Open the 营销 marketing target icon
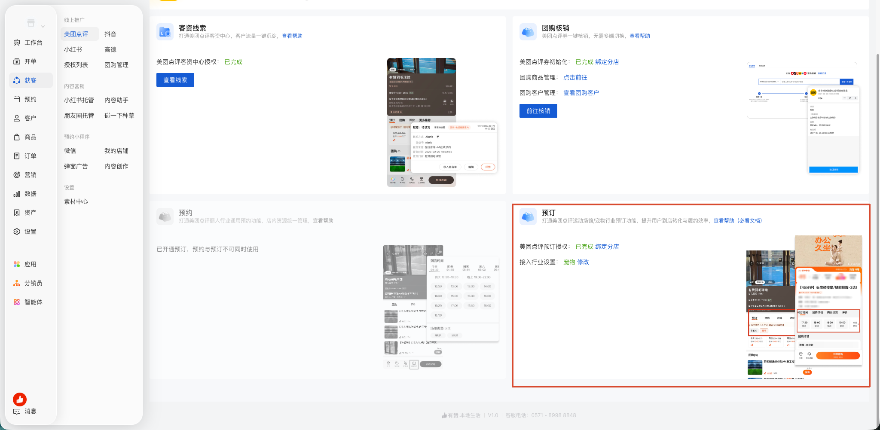 click(x=17, y=175)
